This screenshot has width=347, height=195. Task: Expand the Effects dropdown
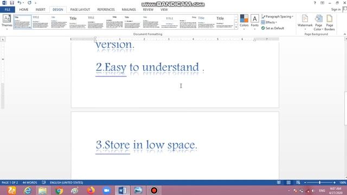point(269,22)
